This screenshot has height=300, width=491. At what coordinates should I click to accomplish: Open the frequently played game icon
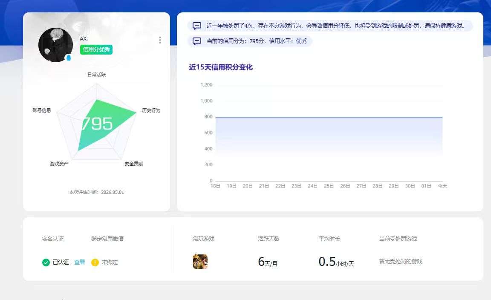point(200,262)
